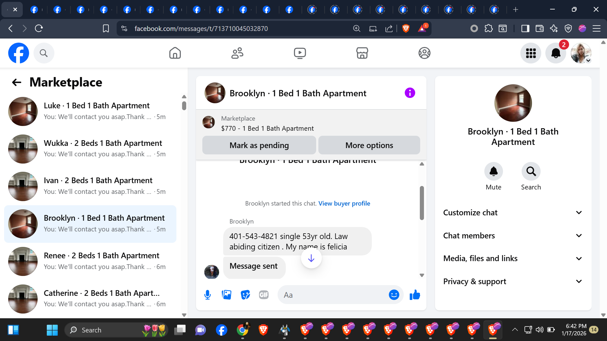
Task: Open the Friends tab in the top navigation
Action: (237, 53)
